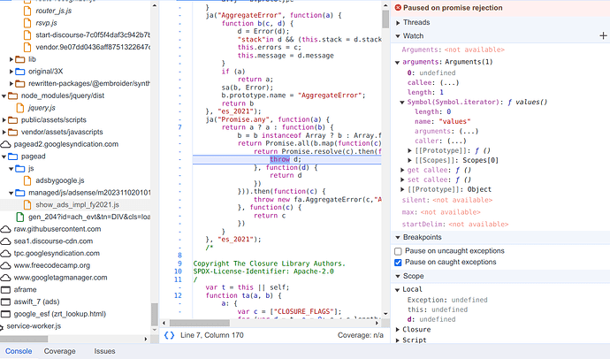Screen dimensions: 610x359
Task: Click the Coverage: n/a status text
Action: pos(361,335)
